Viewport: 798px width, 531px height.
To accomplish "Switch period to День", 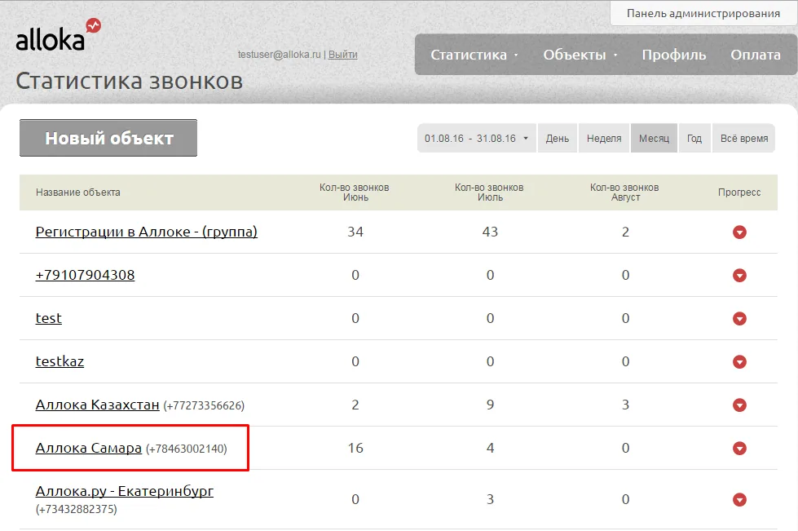I will click(558, 138).
